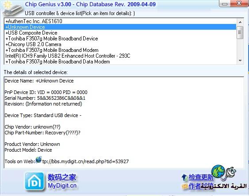The height and width of the screenshot is (196, 249).
Task: Select Toshiba F3507g Mobile Broadband Device entry
Action: tap(120, 39)
